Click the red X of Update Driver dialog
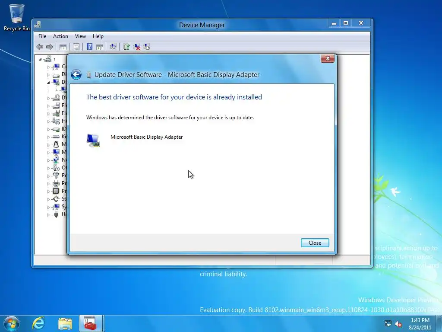The image size is (442, 332). click(x=328, y=58)
